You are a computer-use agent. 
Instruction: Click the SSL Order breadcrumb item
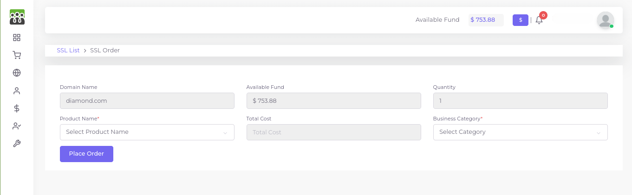[x=105, y=50]
